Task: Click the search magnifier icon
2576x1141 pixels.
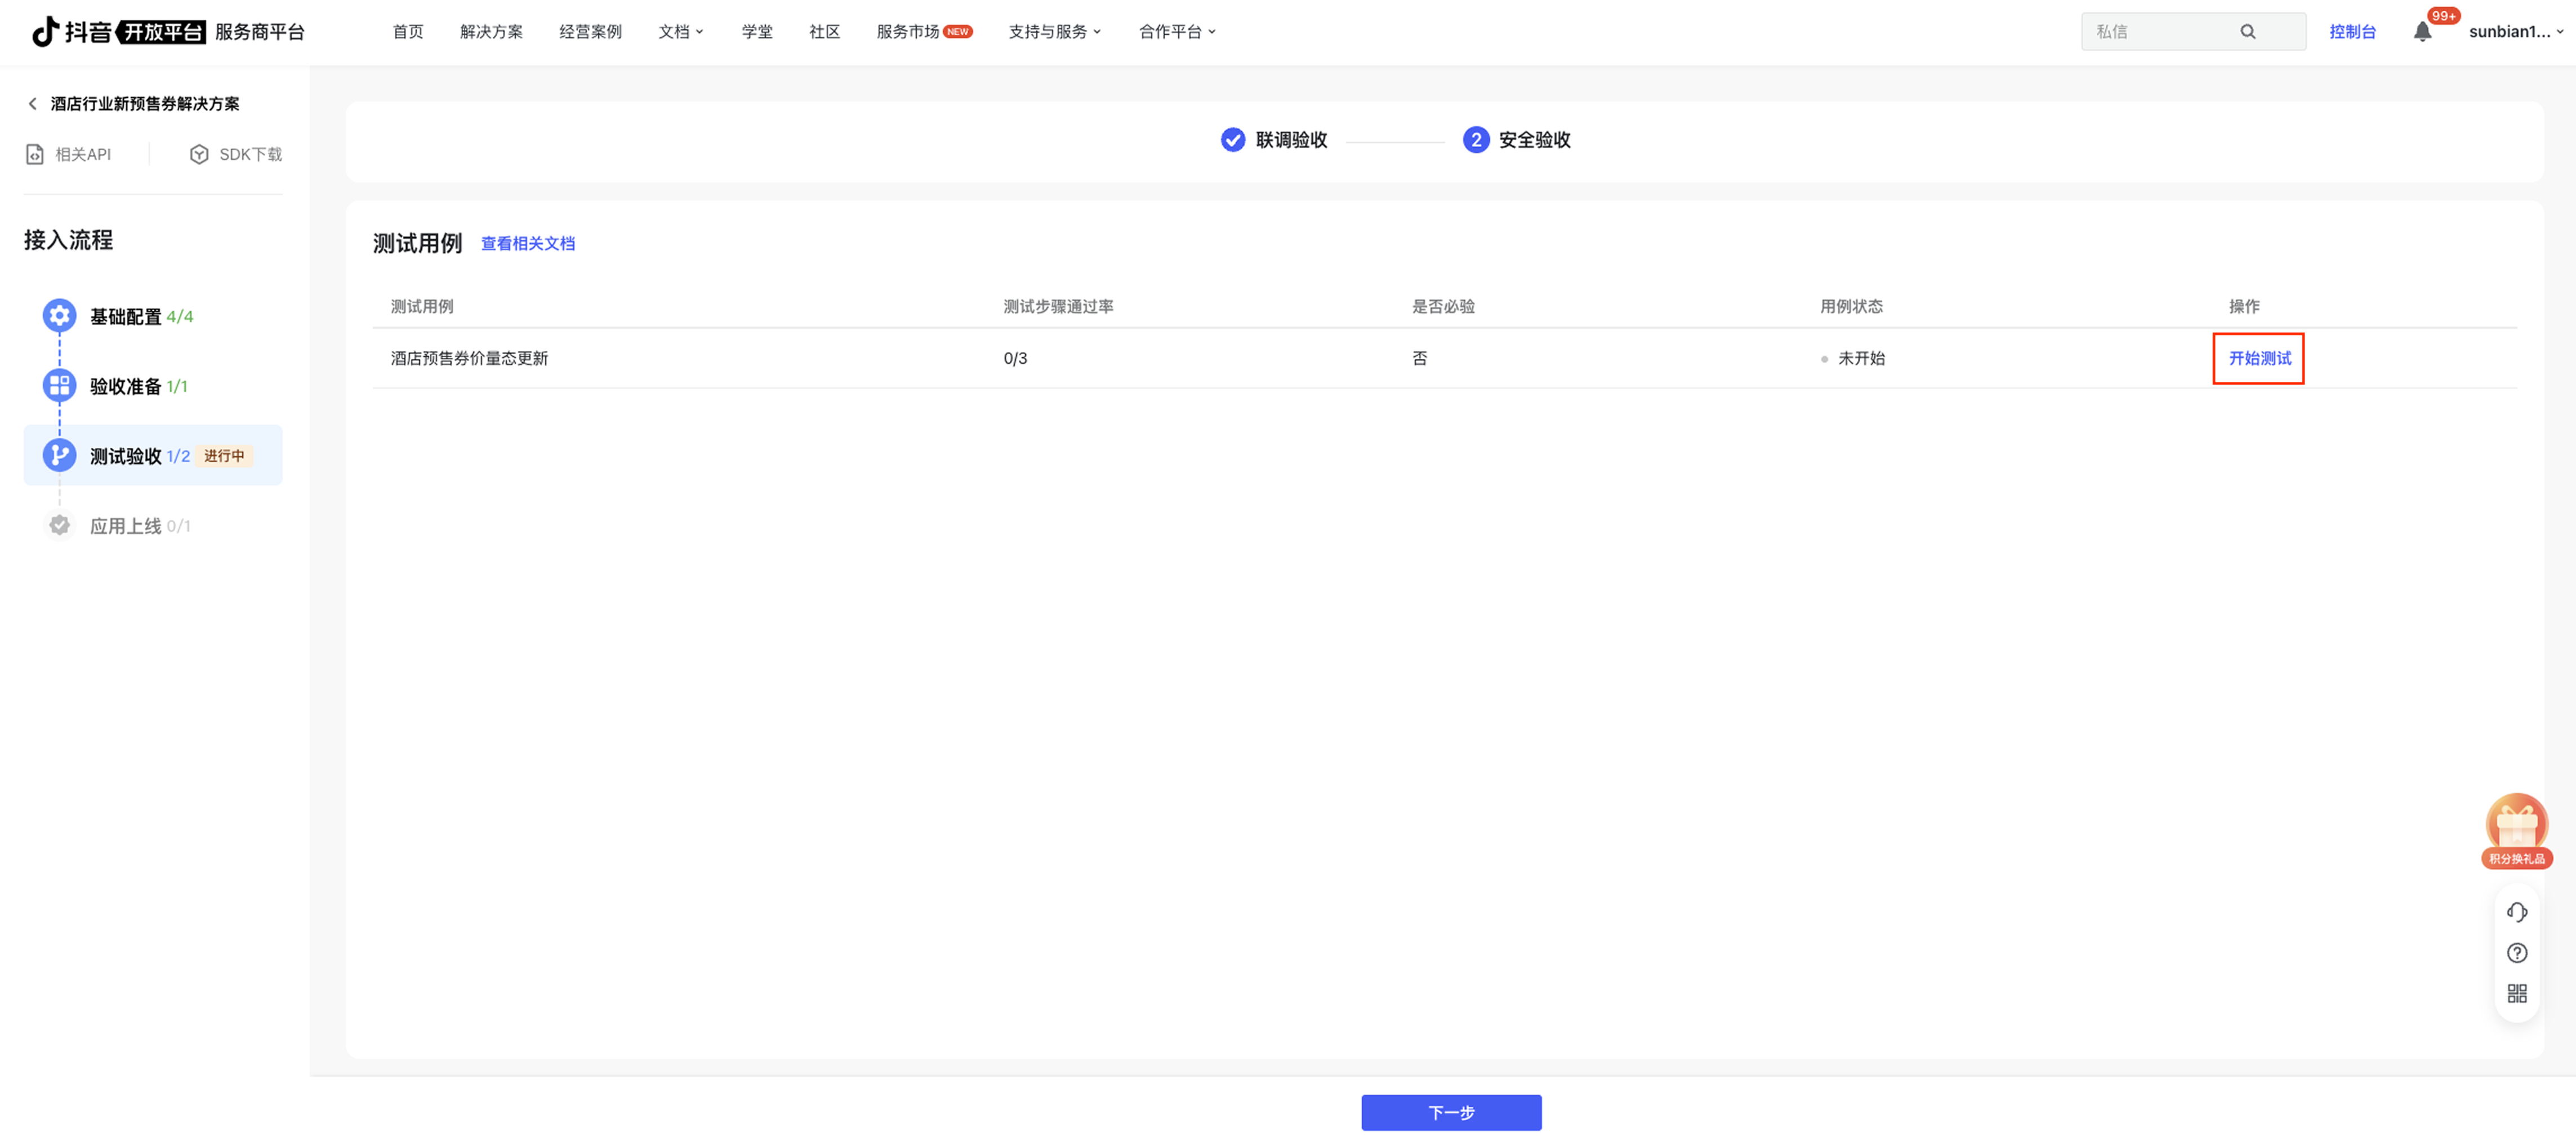Action: point(2247,32)
